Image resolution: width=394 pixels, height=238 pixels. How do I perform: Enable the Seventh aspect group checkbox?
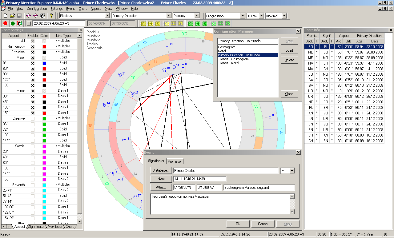32,185
